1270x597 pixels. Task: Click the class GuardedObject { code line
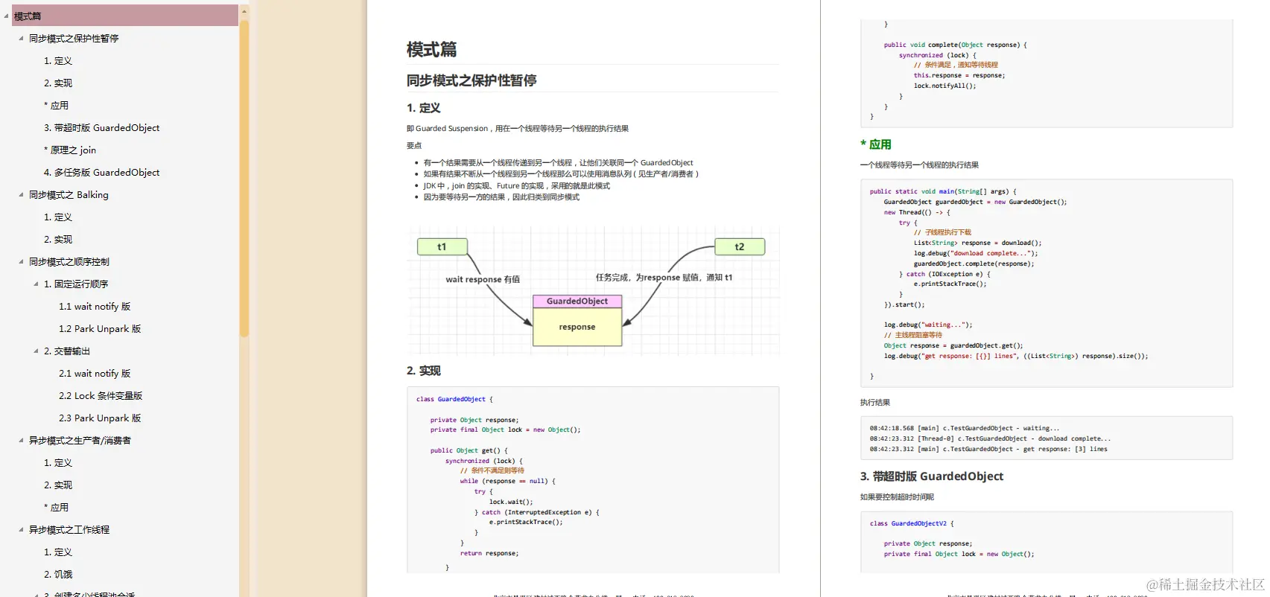(x=454, y=399)
